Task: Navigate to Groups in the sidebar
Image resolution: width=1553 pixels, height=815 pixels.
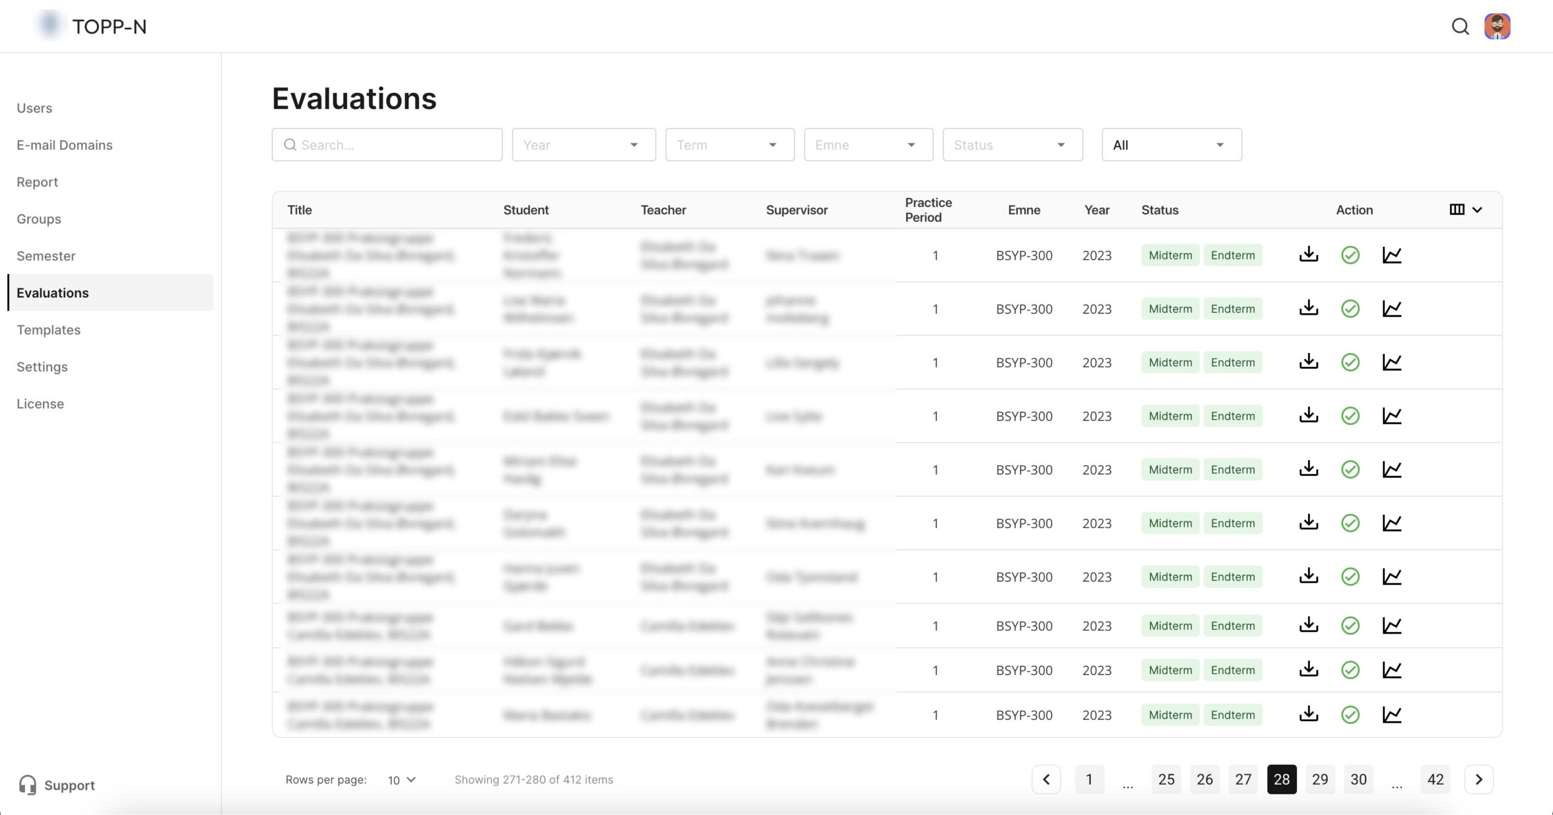Action: point(39,219)
